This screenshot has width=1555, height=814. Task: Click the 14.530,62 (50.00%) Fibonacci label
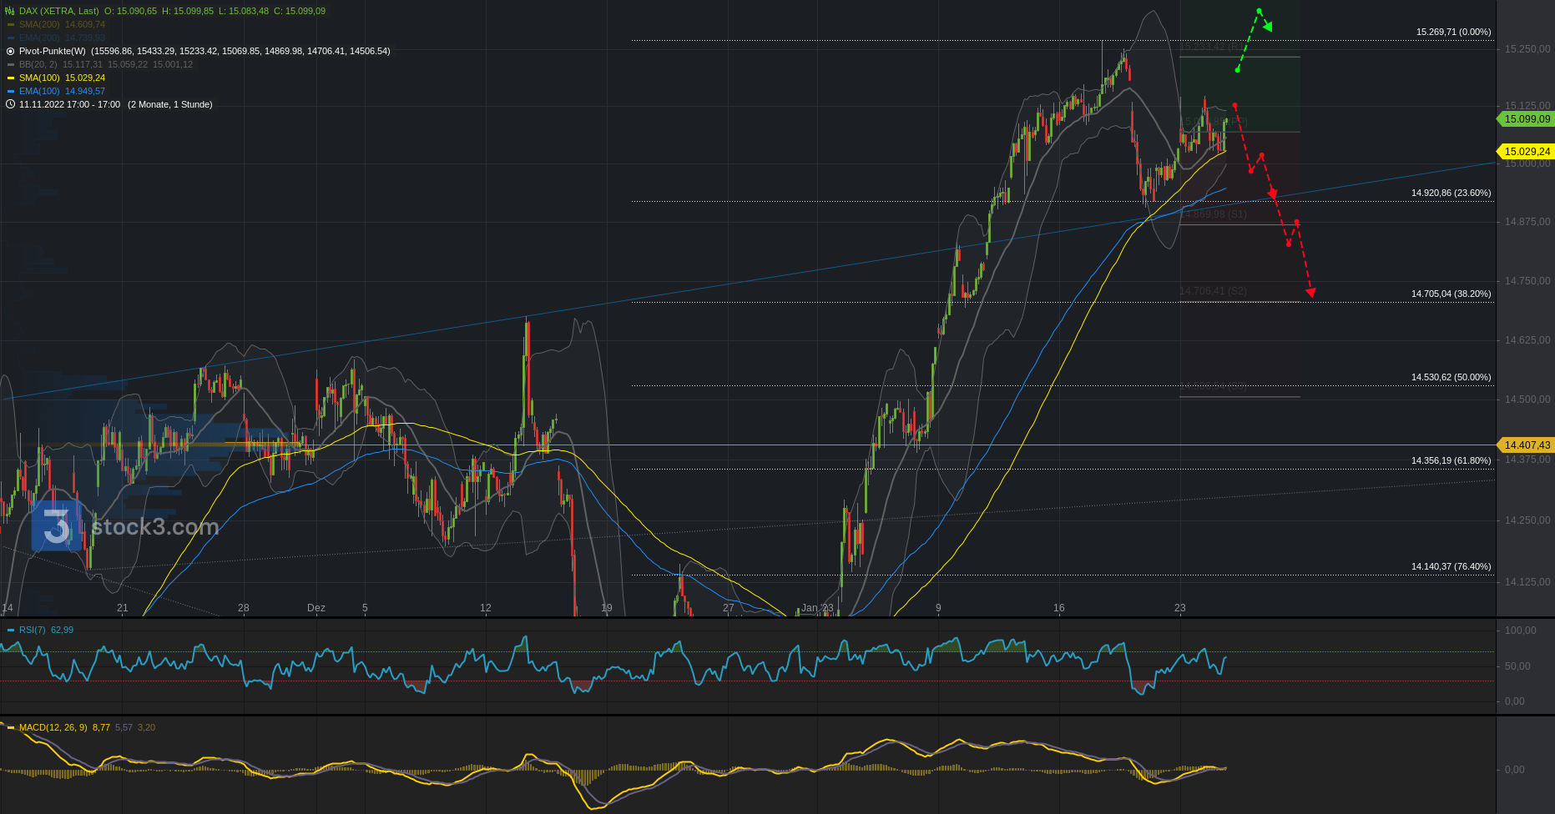point(1451,377)
